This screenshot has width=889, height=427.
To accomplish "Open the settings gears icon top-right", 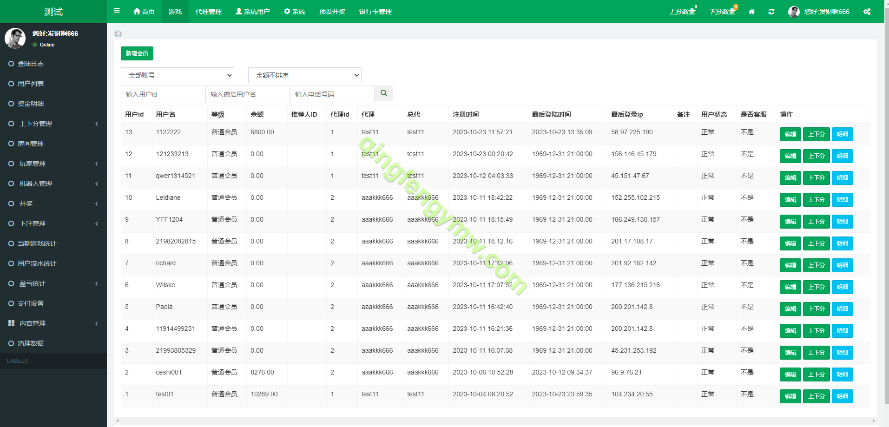I will click(867, 12).
